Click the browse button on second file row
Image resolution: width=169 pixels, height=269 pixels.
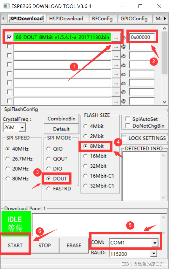[116, 47]
